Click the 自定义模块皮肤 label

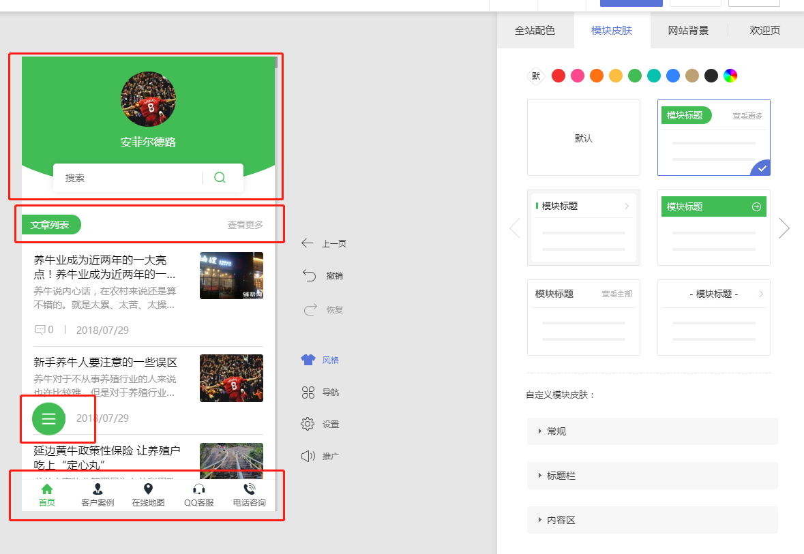click(x=560, y=395)
